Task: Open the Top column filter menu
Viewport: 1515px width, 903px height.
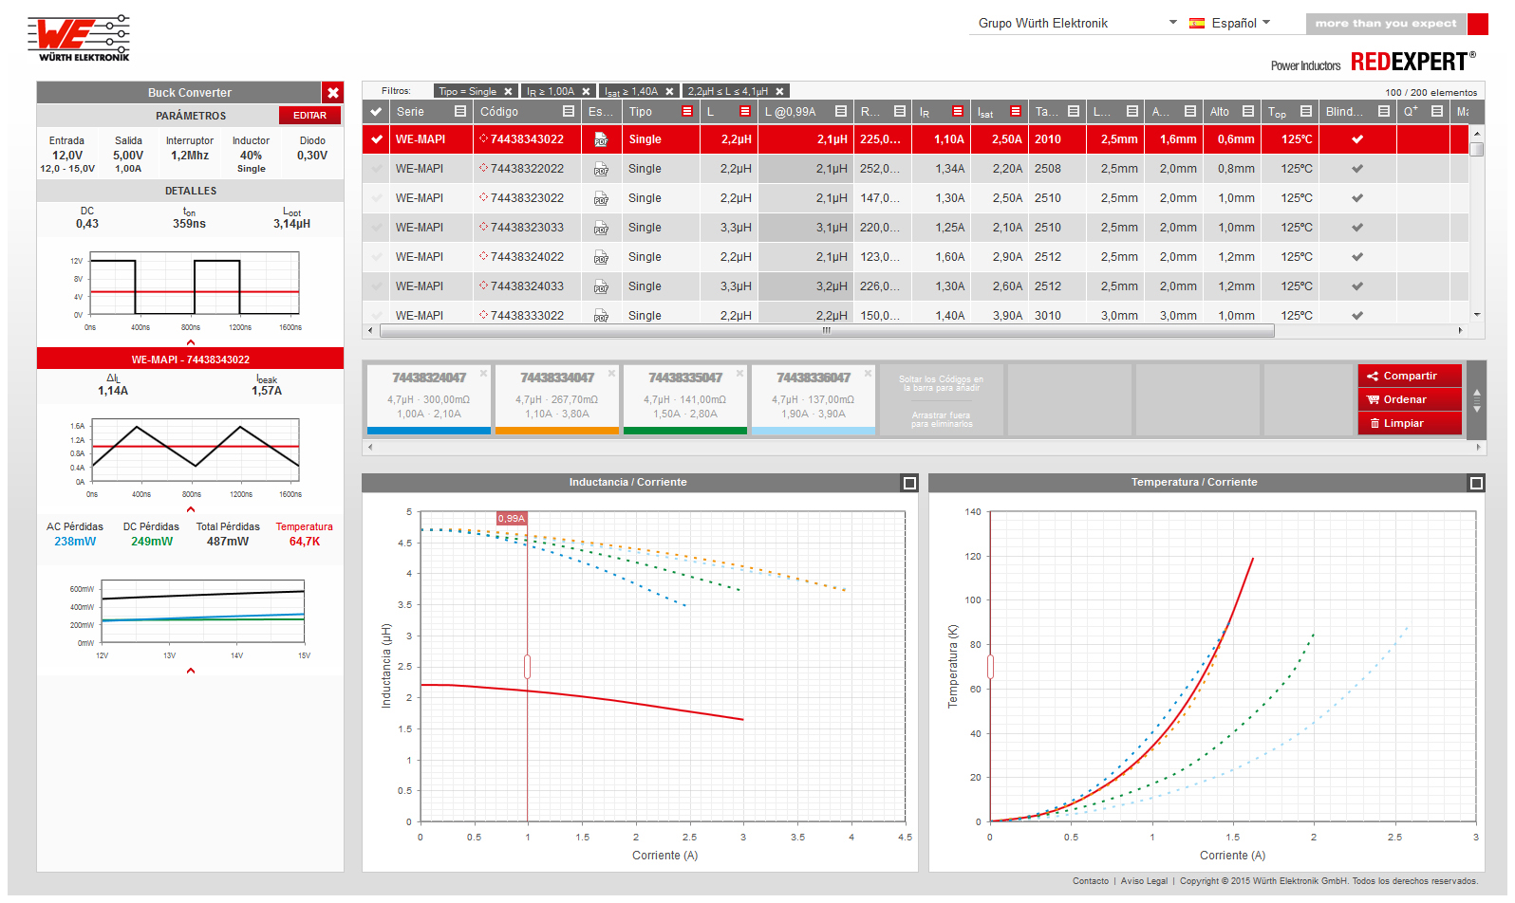Action: (x=1306, y=112)
